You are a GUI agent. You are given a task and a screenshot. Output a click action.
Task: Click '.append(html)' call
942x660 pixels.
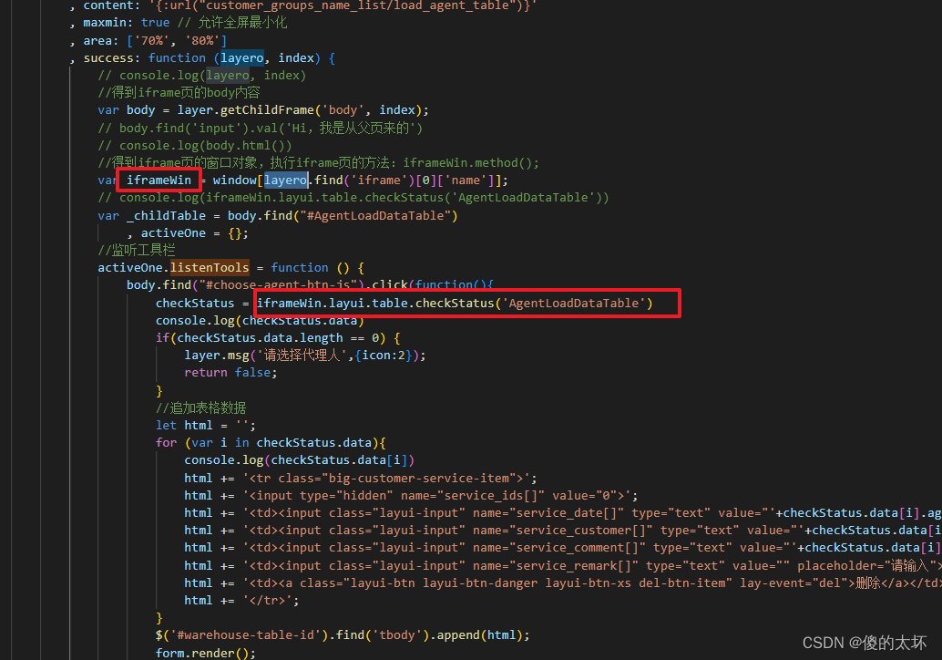tap(478, 636)
